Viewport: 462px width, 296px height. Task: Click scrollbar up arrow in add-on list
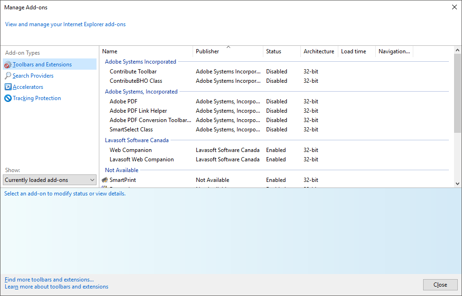pos(458,50)
